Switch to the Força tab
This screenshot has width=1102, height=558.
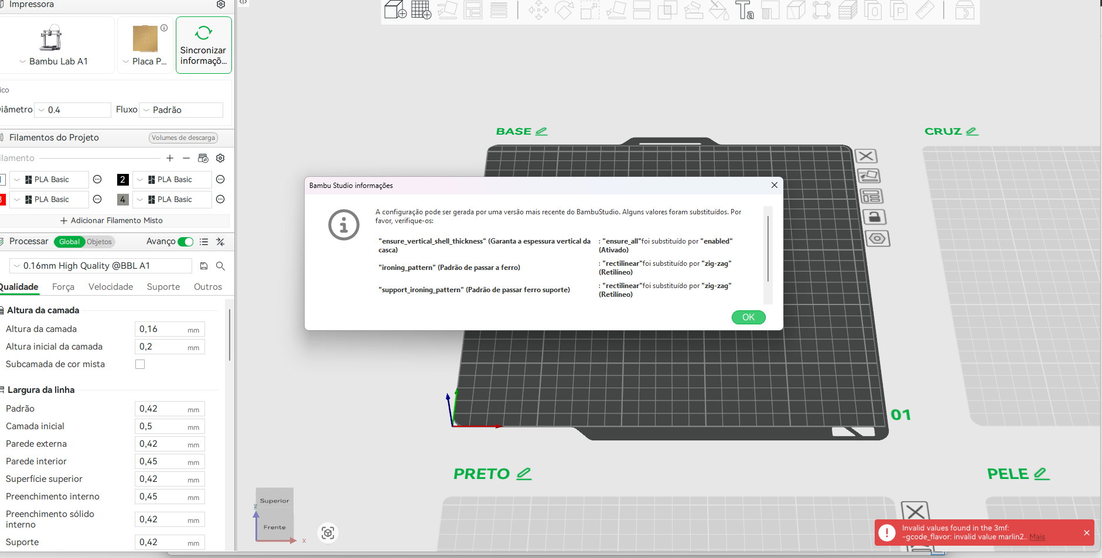click(63, 287)
